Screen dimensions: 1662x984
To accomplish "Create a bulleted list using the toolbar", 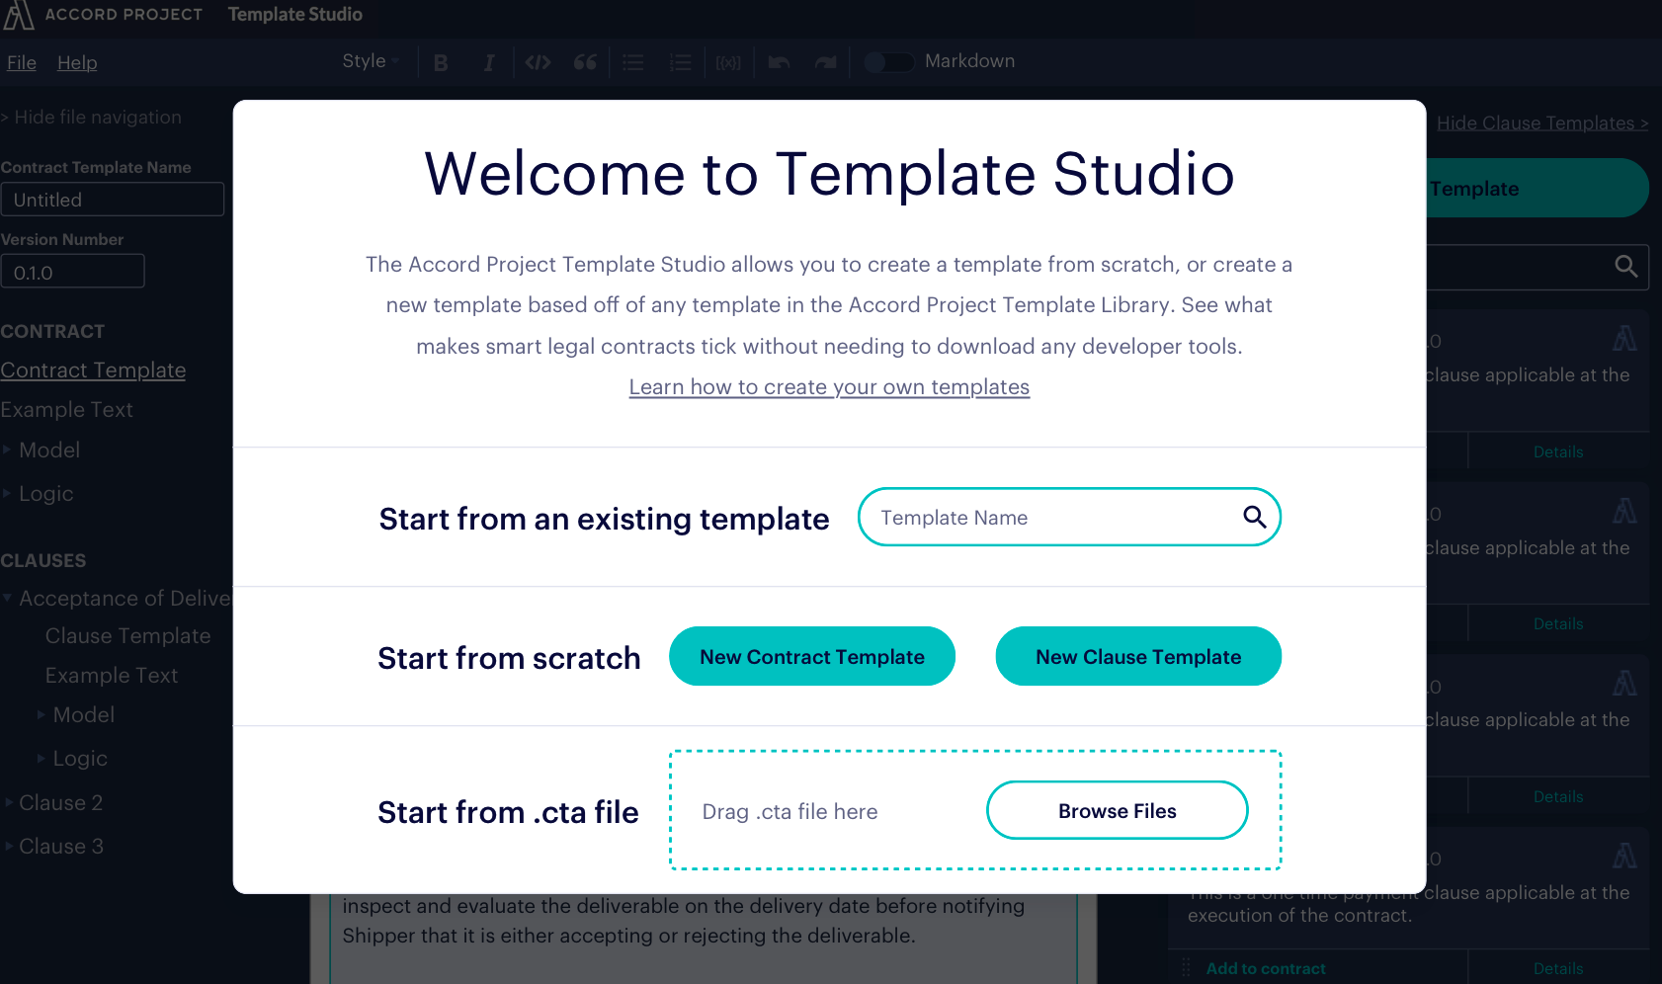I will tap(632, 61).
